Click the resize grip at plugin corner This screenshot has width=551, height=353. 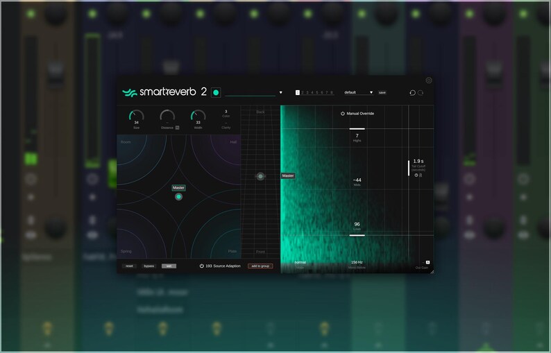432,271
